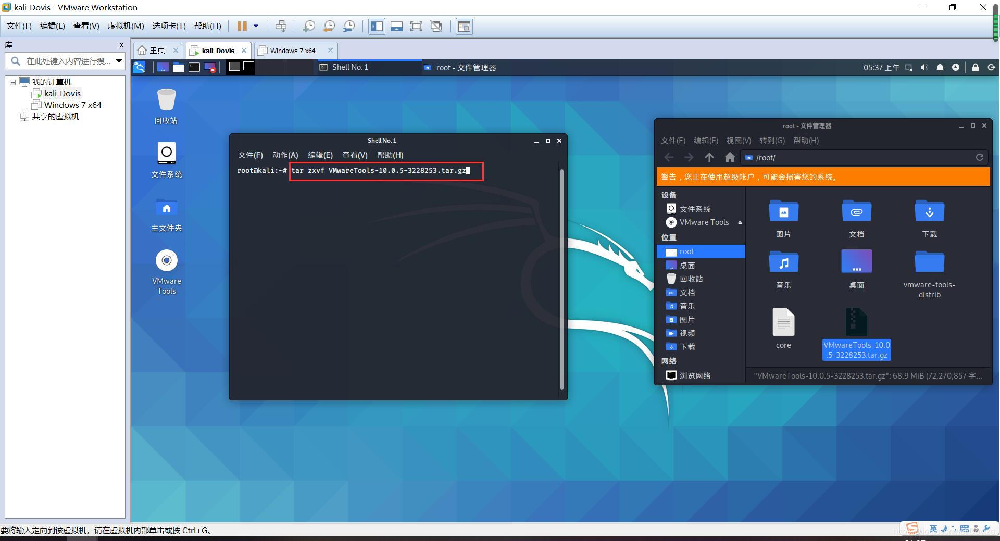Image resolution: width=1000 pixels, height=541 pixels.
Task: Collapse the 我的计算机 tree node
Action: (12, 82)
